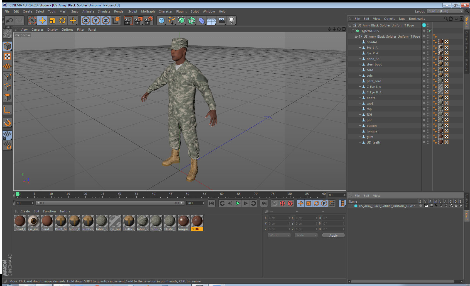Open Edit Render Settings icon
The height and width of the screenshot is (286, 470).
pyautogui.click(x=149, y=20)
